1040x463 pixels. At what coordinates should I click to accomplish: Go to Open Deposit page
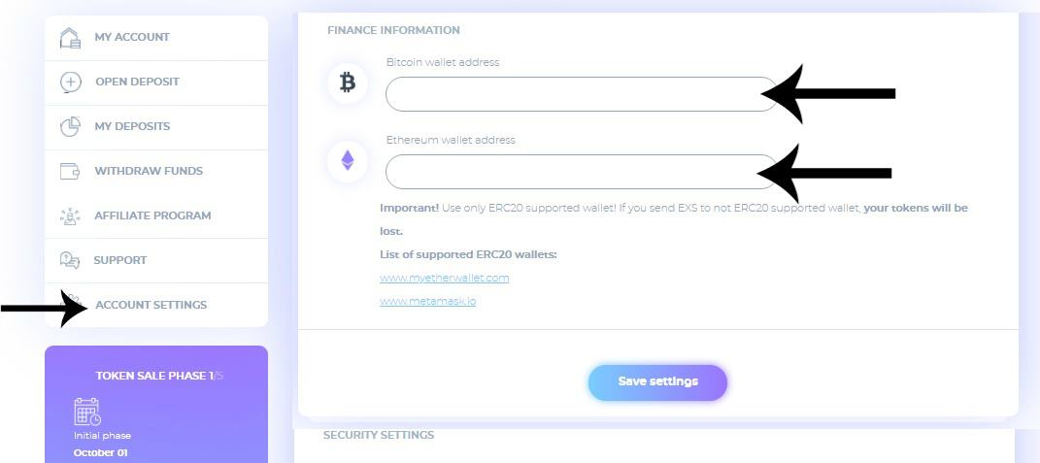pyautogui.click(x=156, y=83)
